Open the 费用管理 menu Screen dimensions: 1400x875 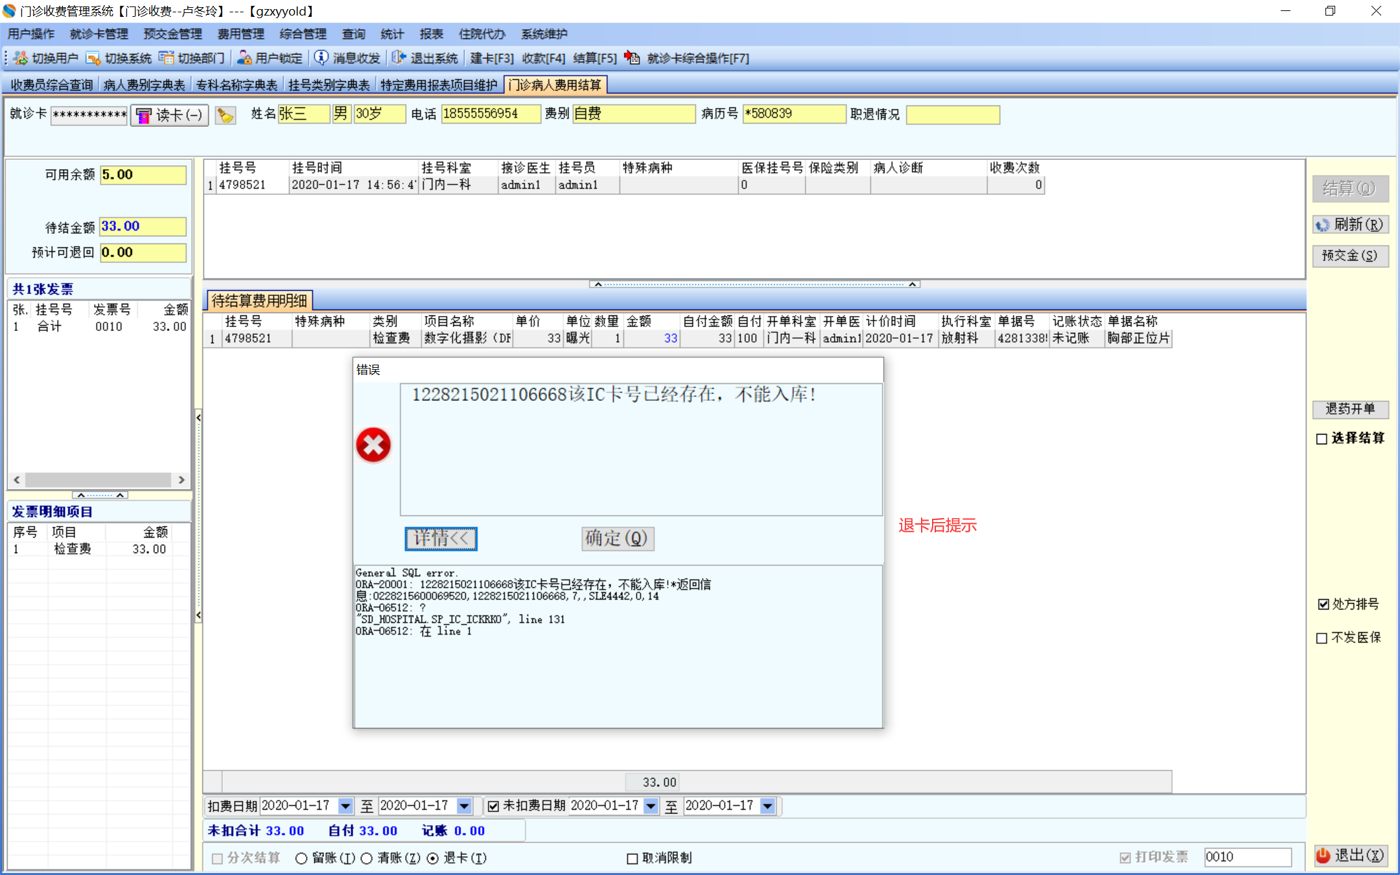tap(240, 34)
